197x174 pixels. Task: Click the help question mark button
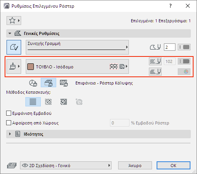pos(170,6)
